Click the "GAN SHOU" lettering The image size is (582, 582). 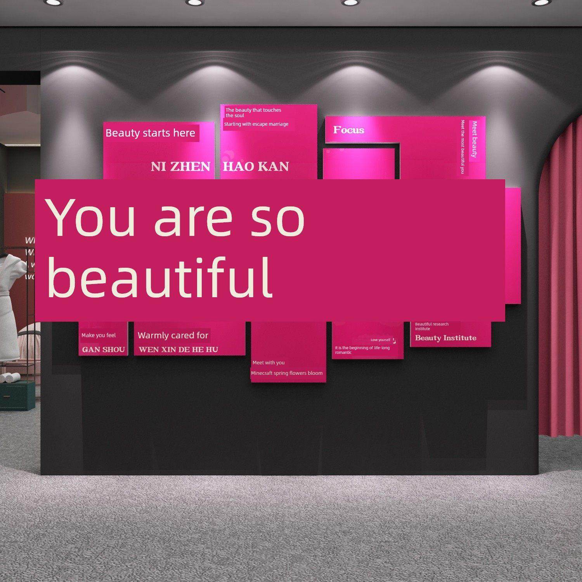pyautogui.click(x=104, y=350)
